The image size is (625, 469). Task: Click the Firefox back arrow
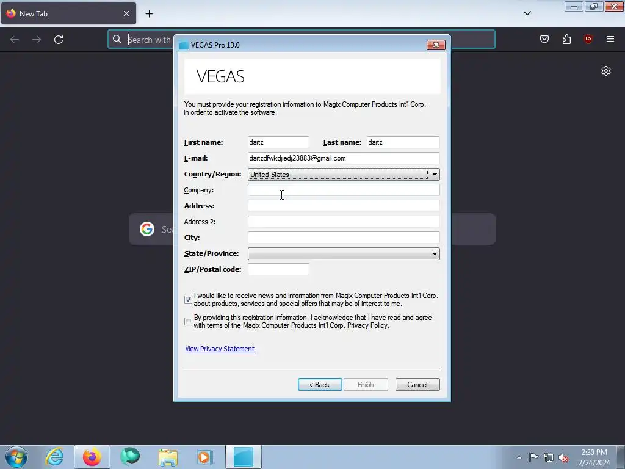click(15, 40)
